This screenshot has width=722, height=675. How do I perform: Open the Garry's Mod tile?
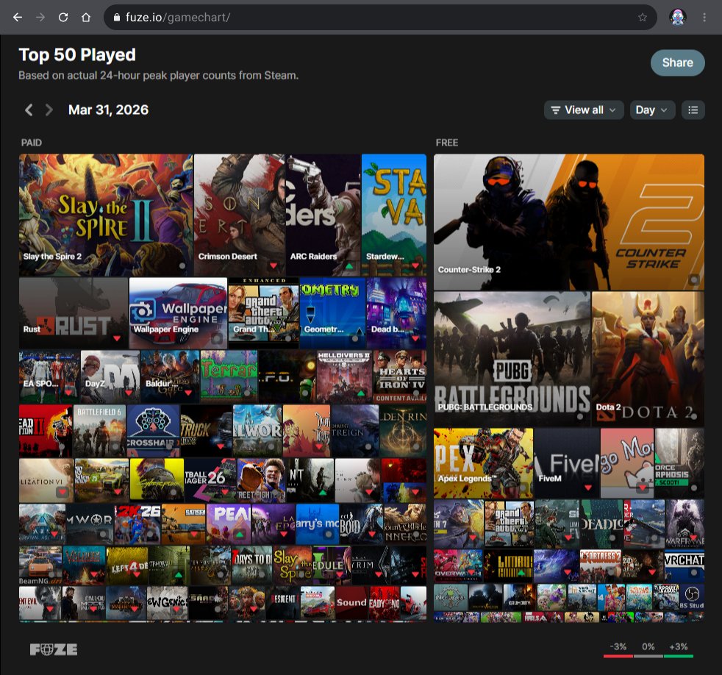point(318,524)
